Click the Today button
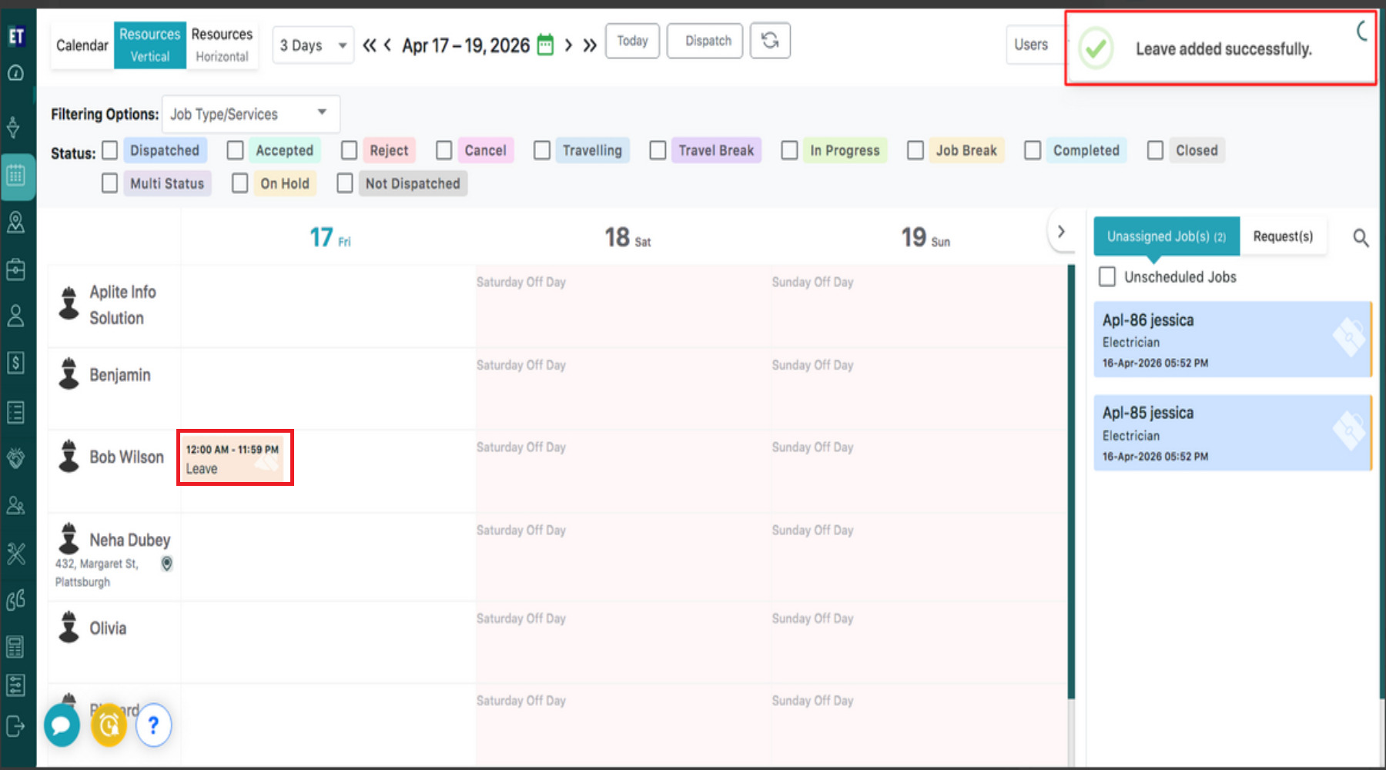This screenshot has height=770, width=1386. [x=632, y=41]
